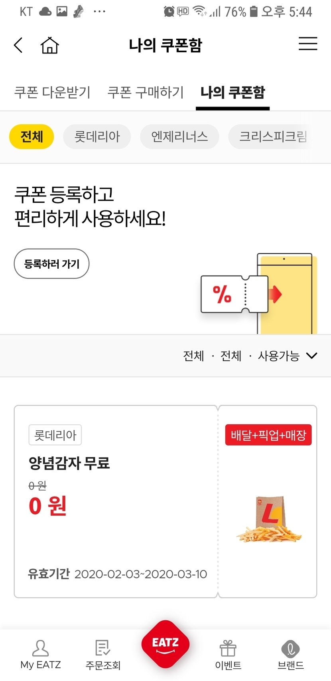The height and width of the screenshot is (681, 331).
Task: Select the 나의 쿠폰함 tab
Action: (x=232, y=92)
